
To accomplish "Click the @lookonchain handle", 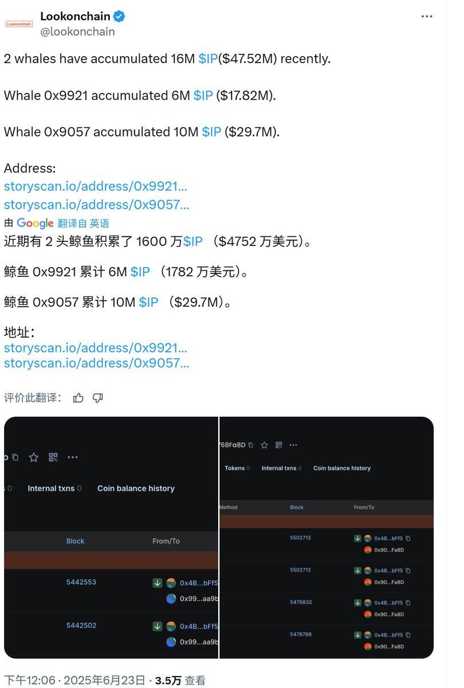I will (x=77, y=32).
